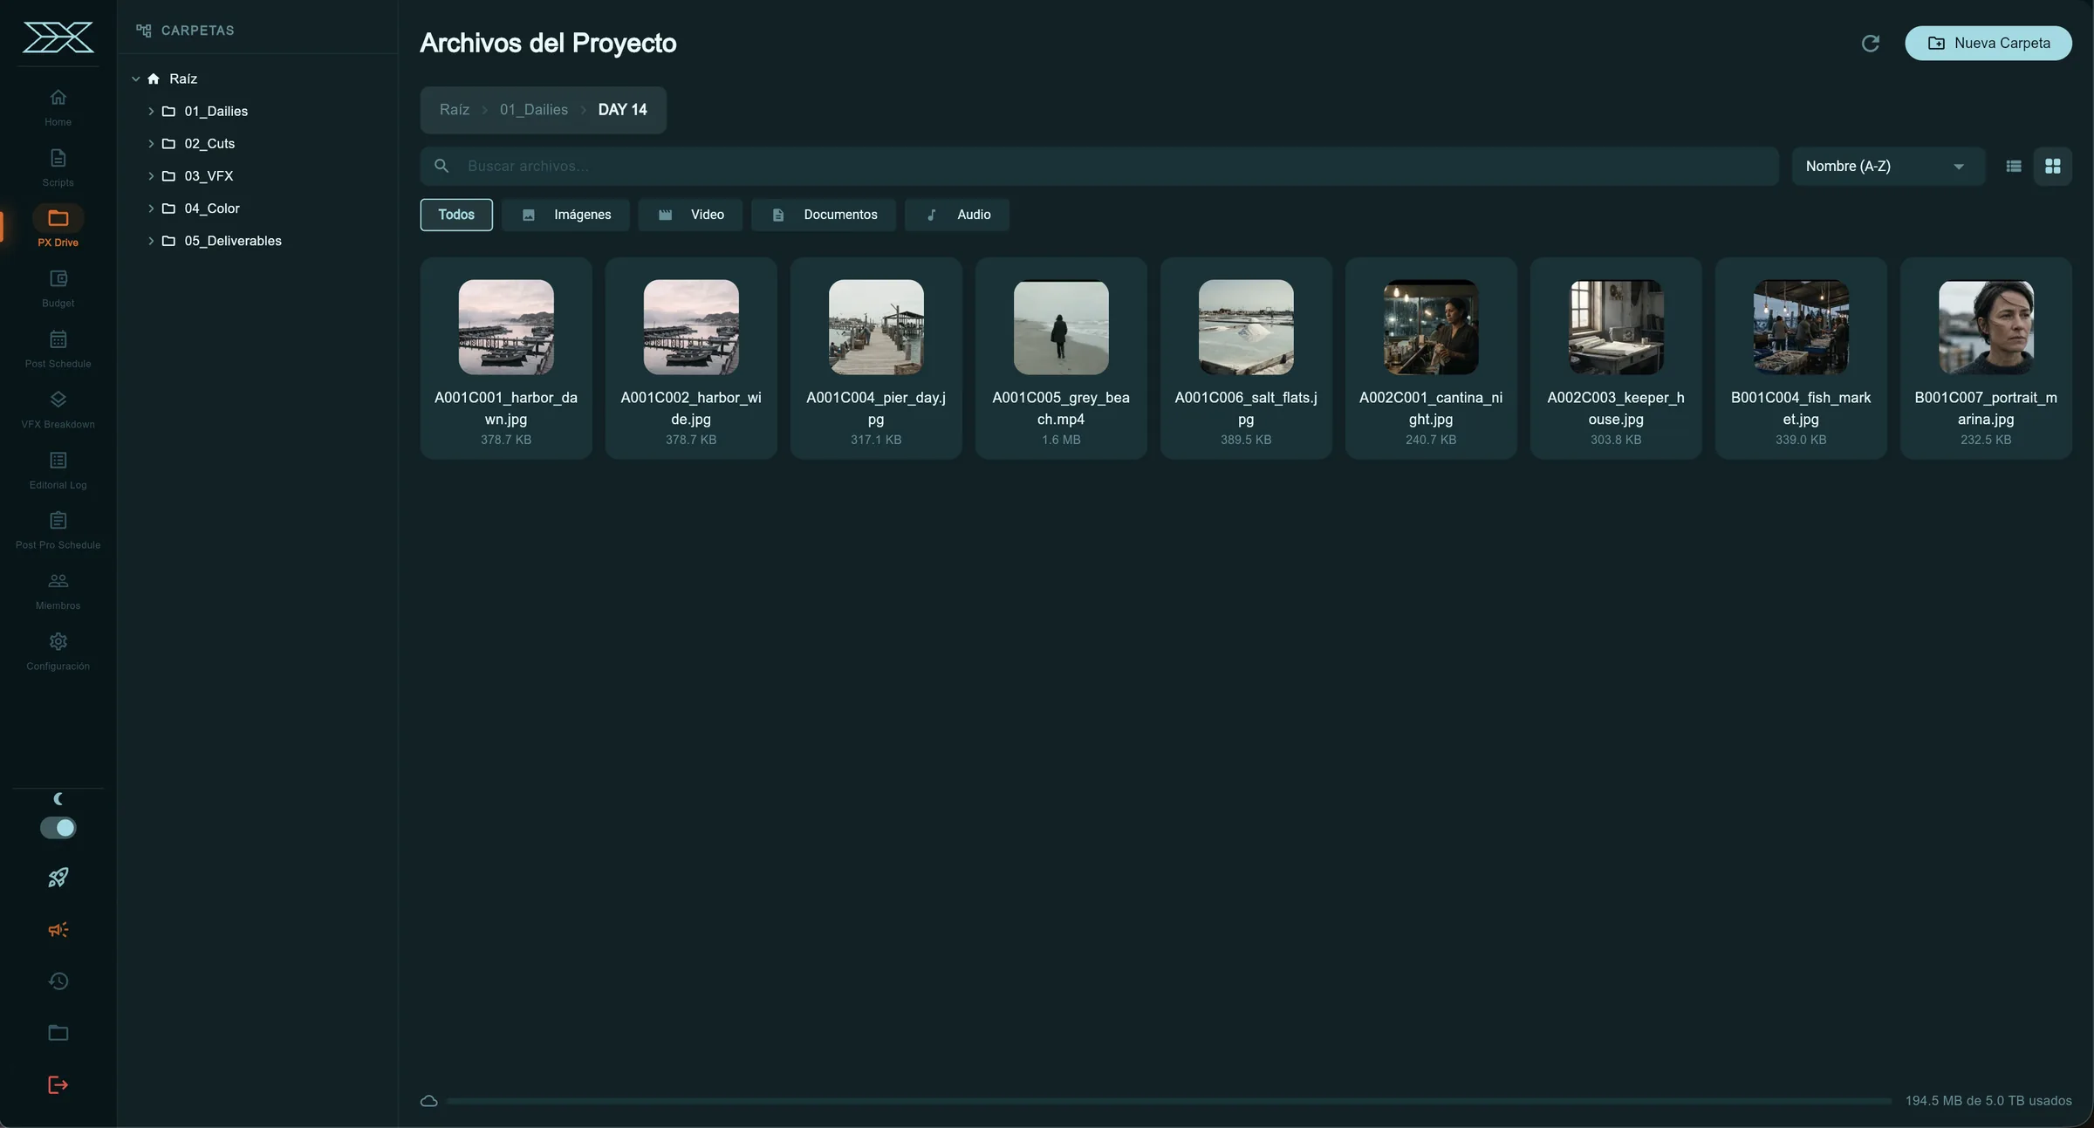Filter files by Video
Image resolution: width=2094 pixels, height=1128 pixels.
tap(690, 215)
